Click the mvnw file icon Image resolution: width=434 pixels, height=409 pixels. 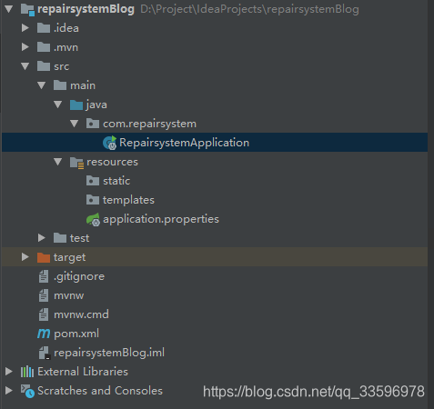[44, 295]
